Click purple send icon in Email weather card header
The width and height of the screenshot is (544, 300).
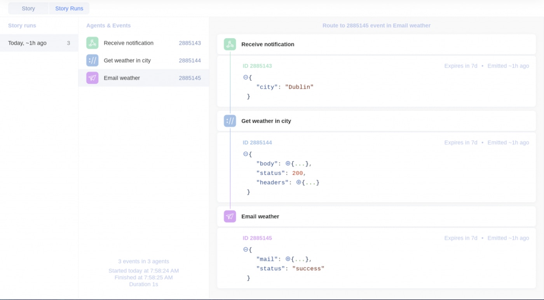click(x=230, y=216)
